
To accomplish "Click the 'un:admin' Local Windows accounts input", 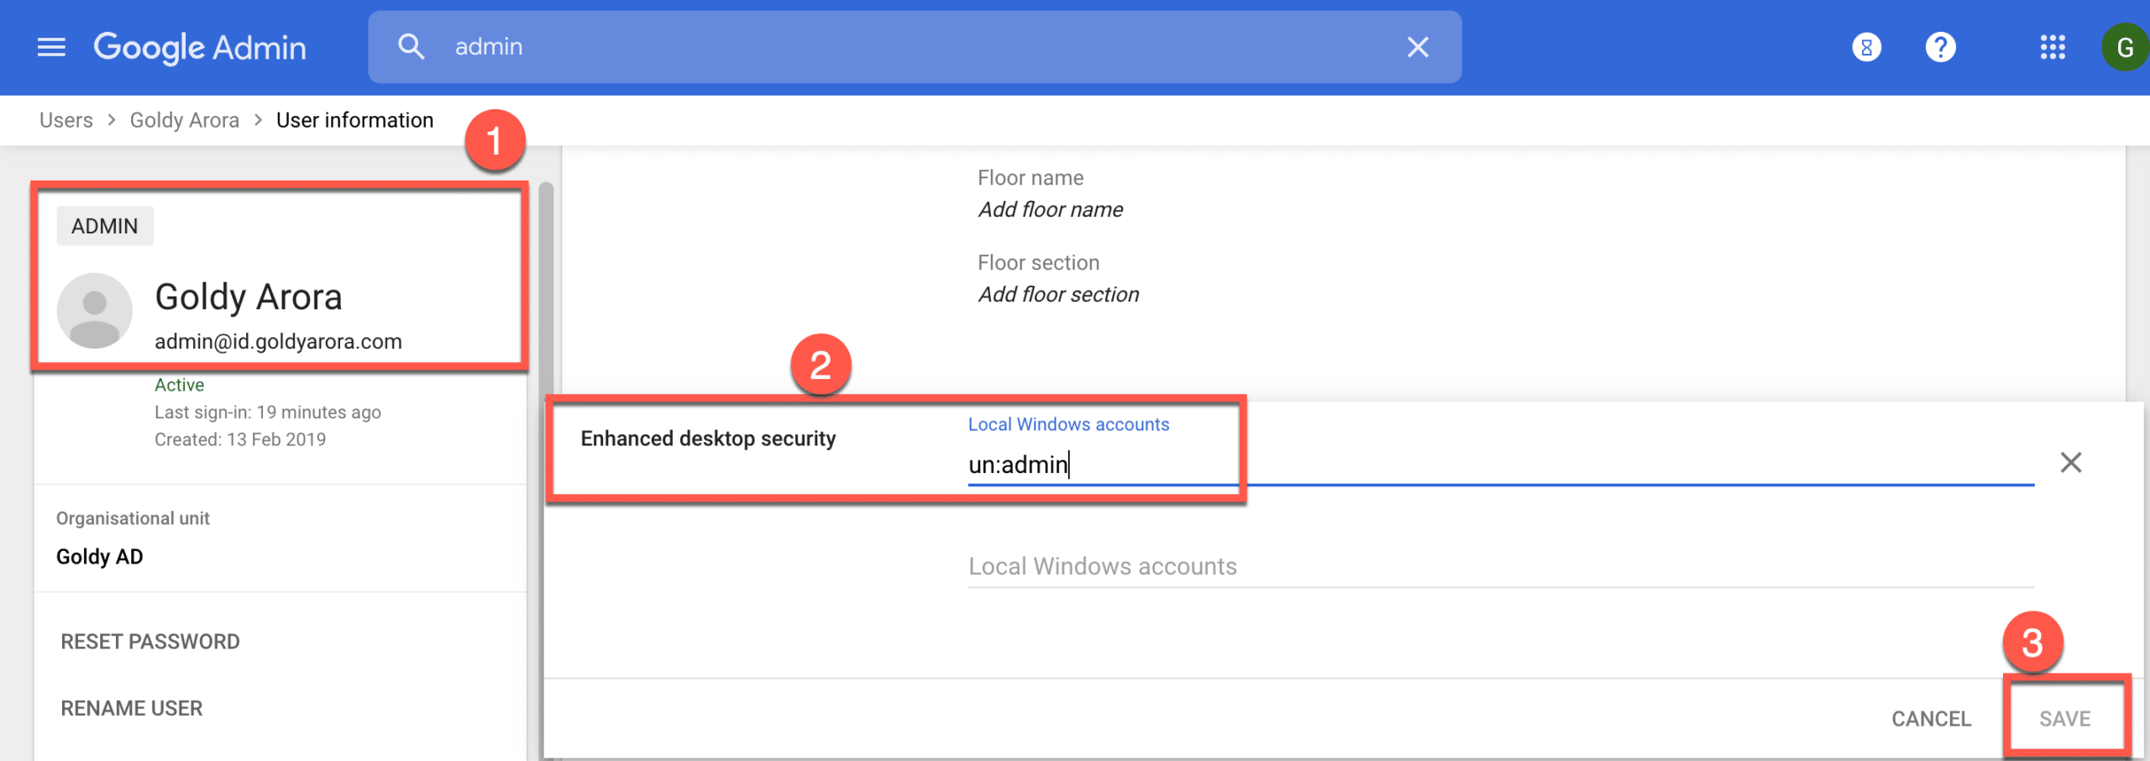I will (1501, 464).
